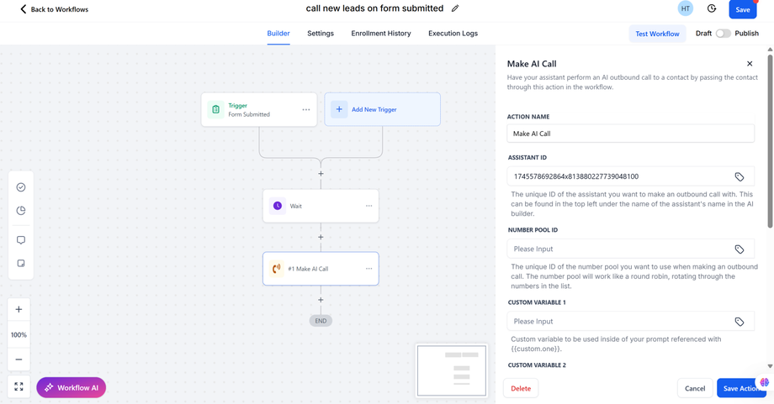Open Make AI Call node options menu
774x404 pixels.
point(368,269)
